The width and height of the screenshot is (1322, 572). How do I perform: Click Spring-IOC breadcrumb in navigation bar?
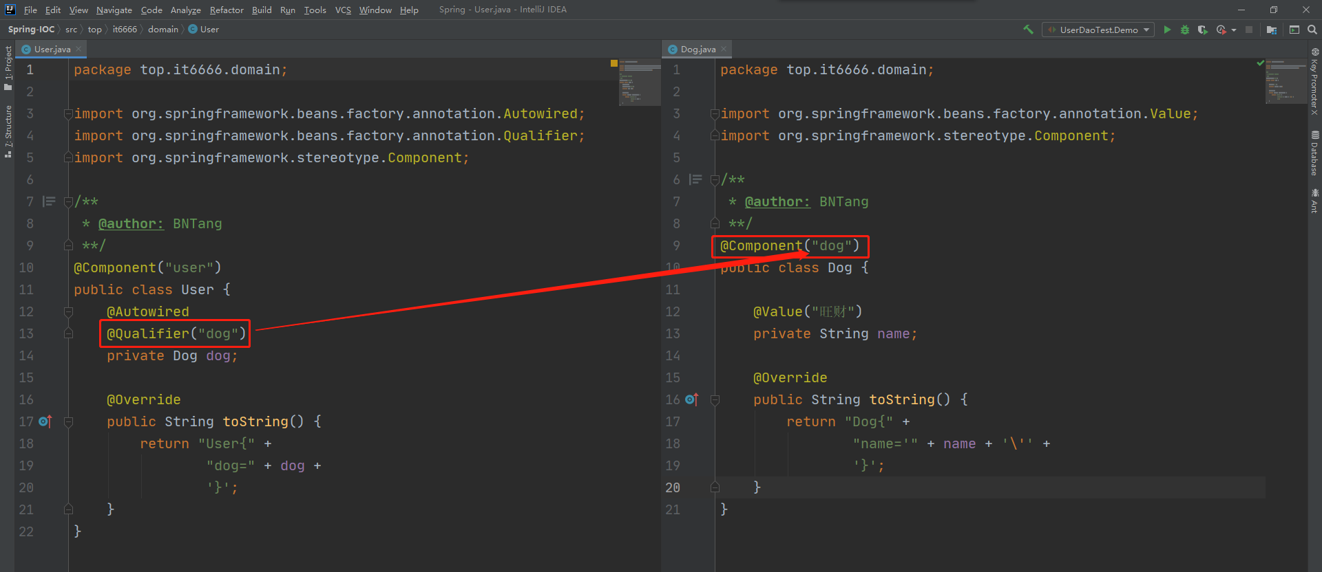pos(31,30)
